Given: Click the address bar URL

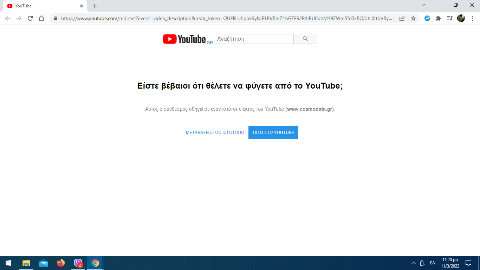Looking at the screenshot, I should click(226, 18).
